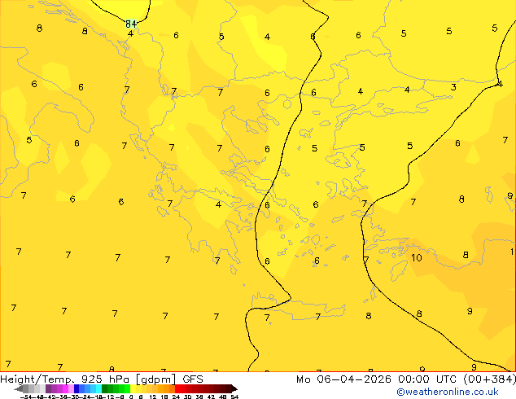Select the dark green swatch in the temperature legend

pyautogui.click(x=105, y=388)
